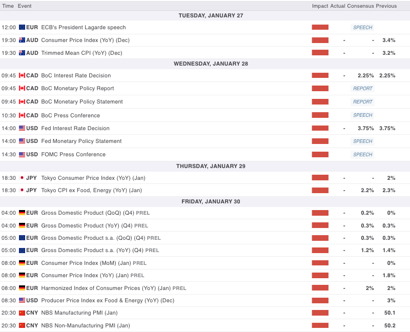The width and height of the screenshot is (410, 332).
Task: Select the EU flag beside Gross Domestic Product s.a. (QoQ)
Action: pos(22,238)
